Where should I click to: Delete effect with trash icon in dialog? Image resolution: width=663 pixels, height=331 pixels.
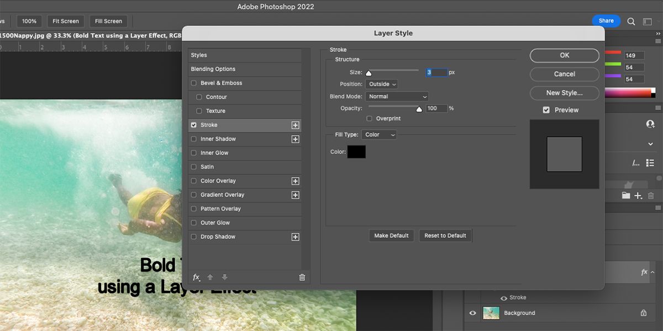click(x=302, y=277)
